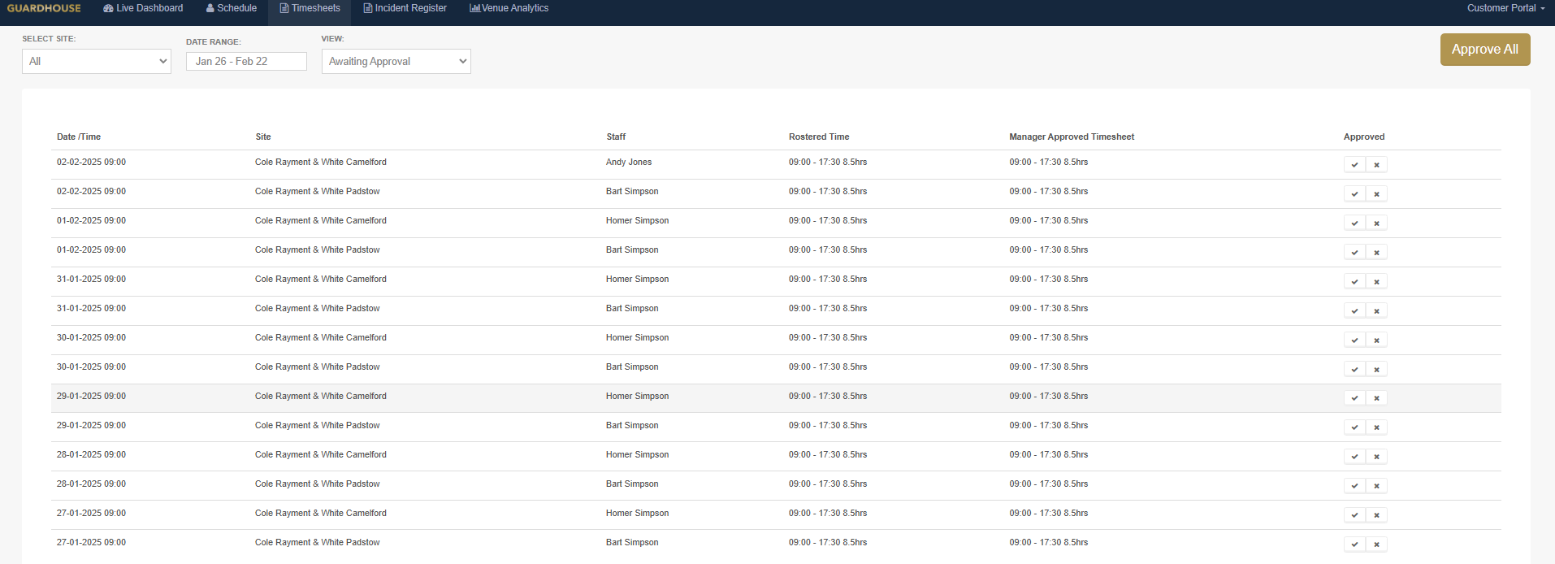Image resolution: width=1555 pixels, height=564 pixels.
Task: Approve Homer Simpson 28-01-2025 Camelford checkmark
Action: point(1354,457)
